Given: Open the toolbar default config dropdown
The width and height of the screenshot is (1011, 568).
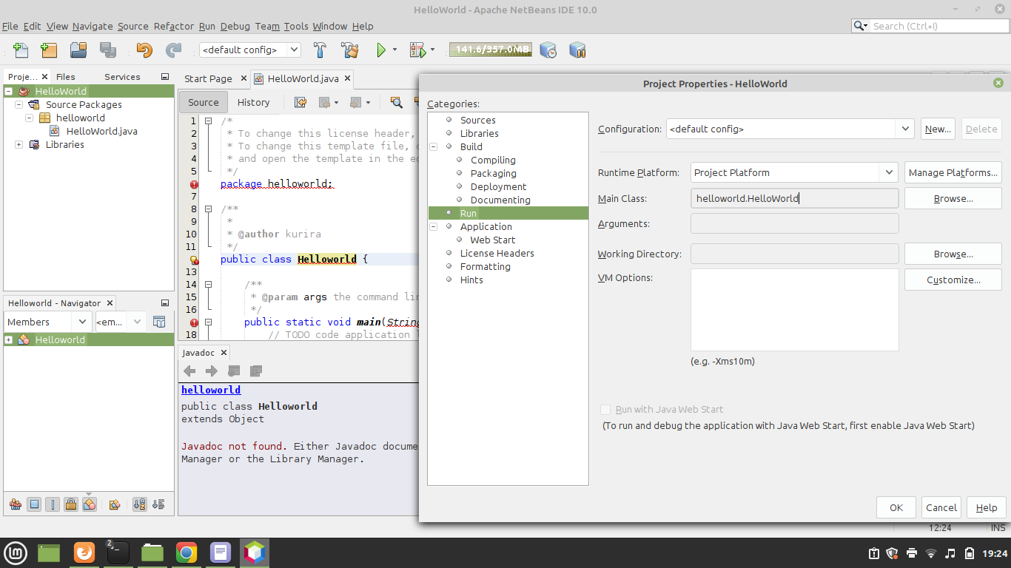Looking at the screenshot, I should pyautogui.click(x=293, y=50).
